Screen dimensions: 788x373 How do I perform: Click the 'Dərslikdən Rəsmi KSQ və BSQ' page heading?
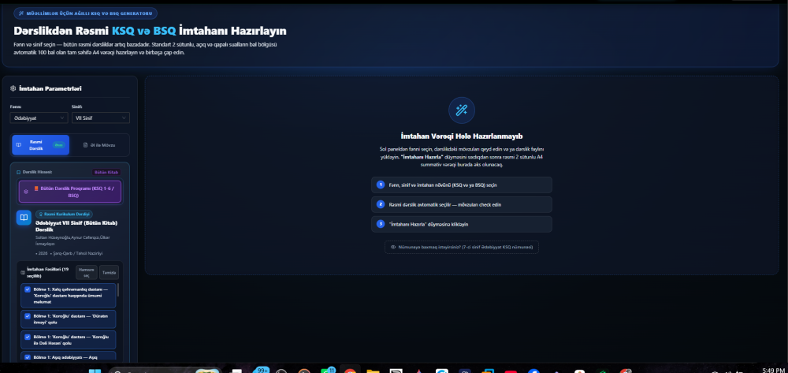click(150, 32)
